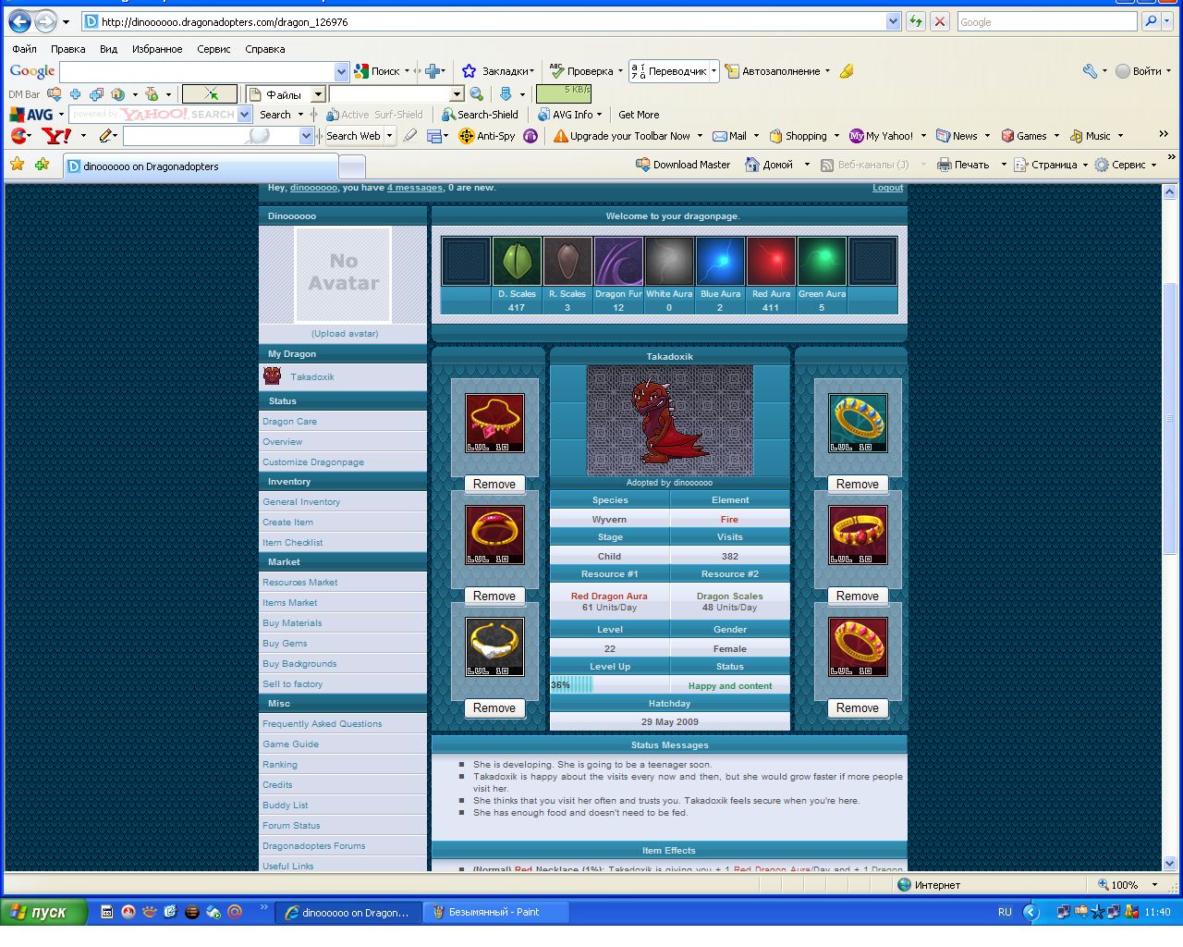Image resolution: width=1183 pixels, height=947 pixels.
Task: Click the Get More AVG toolbar button
Action: [x=639, y=115]
